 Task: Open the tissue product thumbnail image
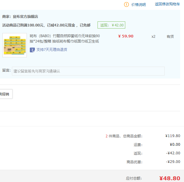pyautogui.click(x=15, y=45)
